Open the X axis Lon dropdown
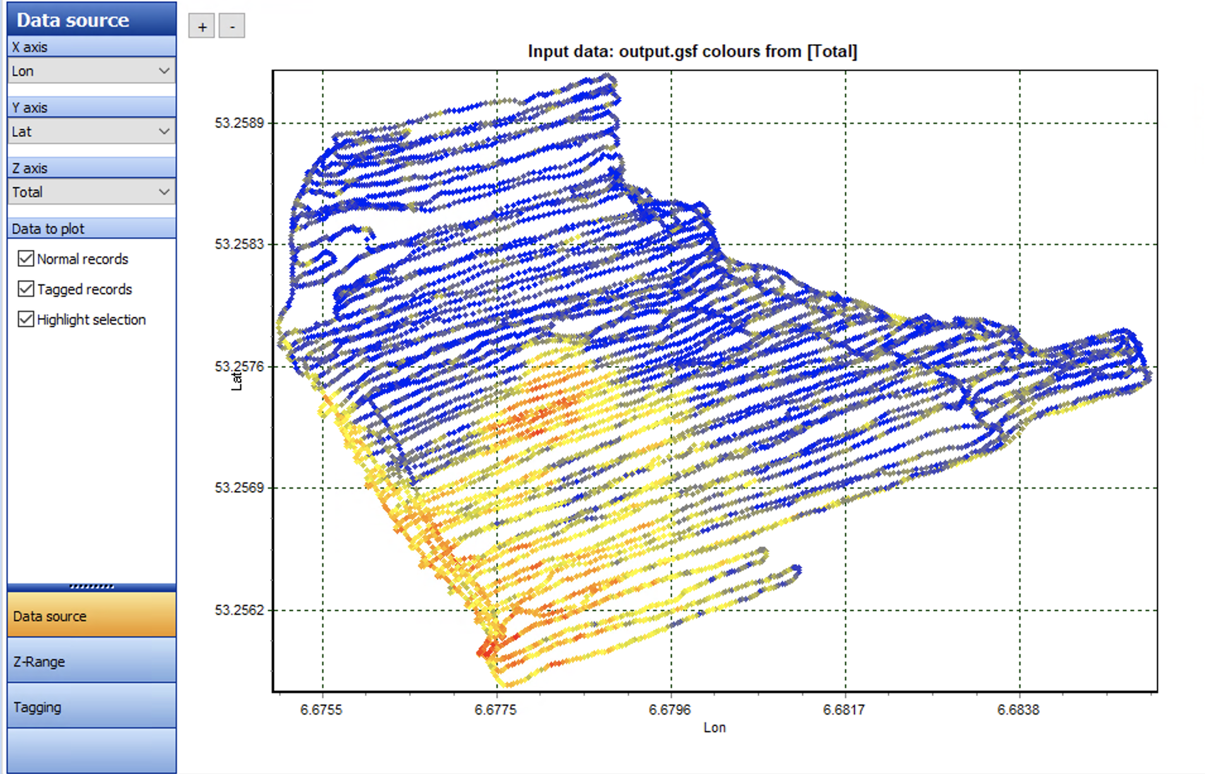 pos(92,71)
